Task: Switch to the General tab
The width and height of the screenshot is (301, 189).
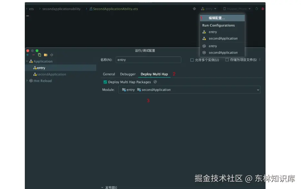Action: click(109, 74)
